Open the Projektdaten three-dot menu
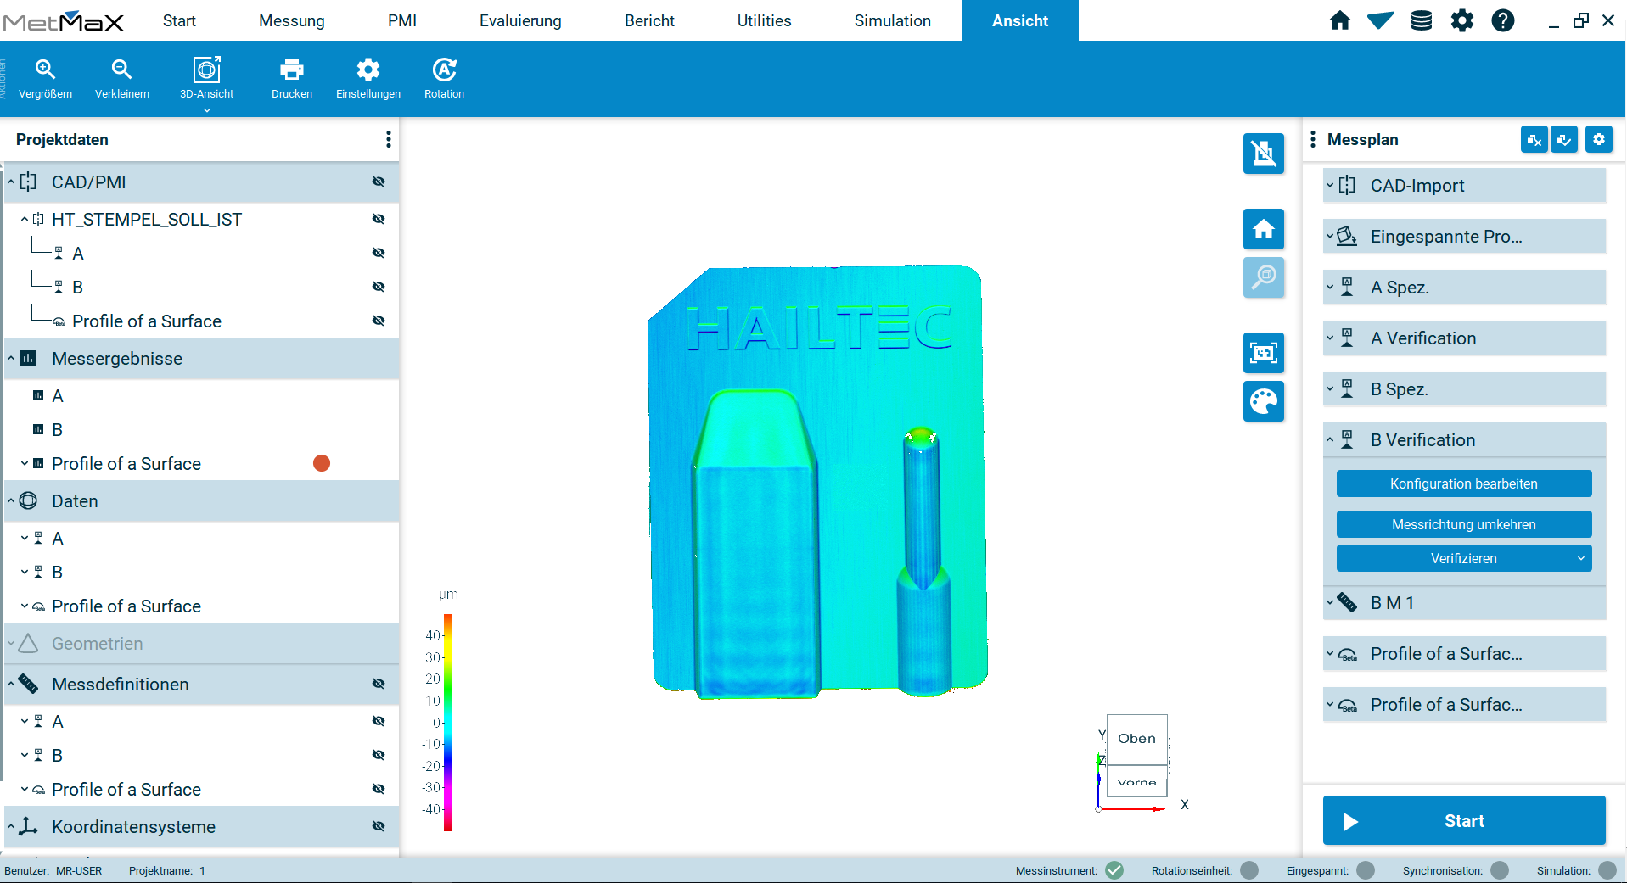 (x=389, y=139)
